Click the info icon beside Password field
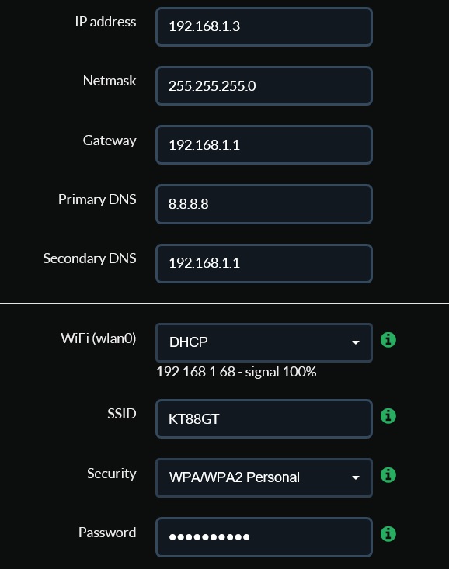 point(388,534)
